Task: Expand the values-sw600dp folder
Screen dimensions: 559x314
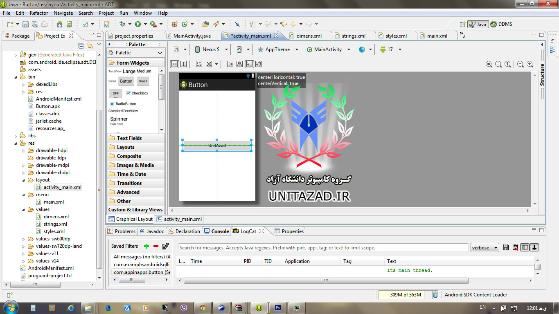Action: point(24,239)
